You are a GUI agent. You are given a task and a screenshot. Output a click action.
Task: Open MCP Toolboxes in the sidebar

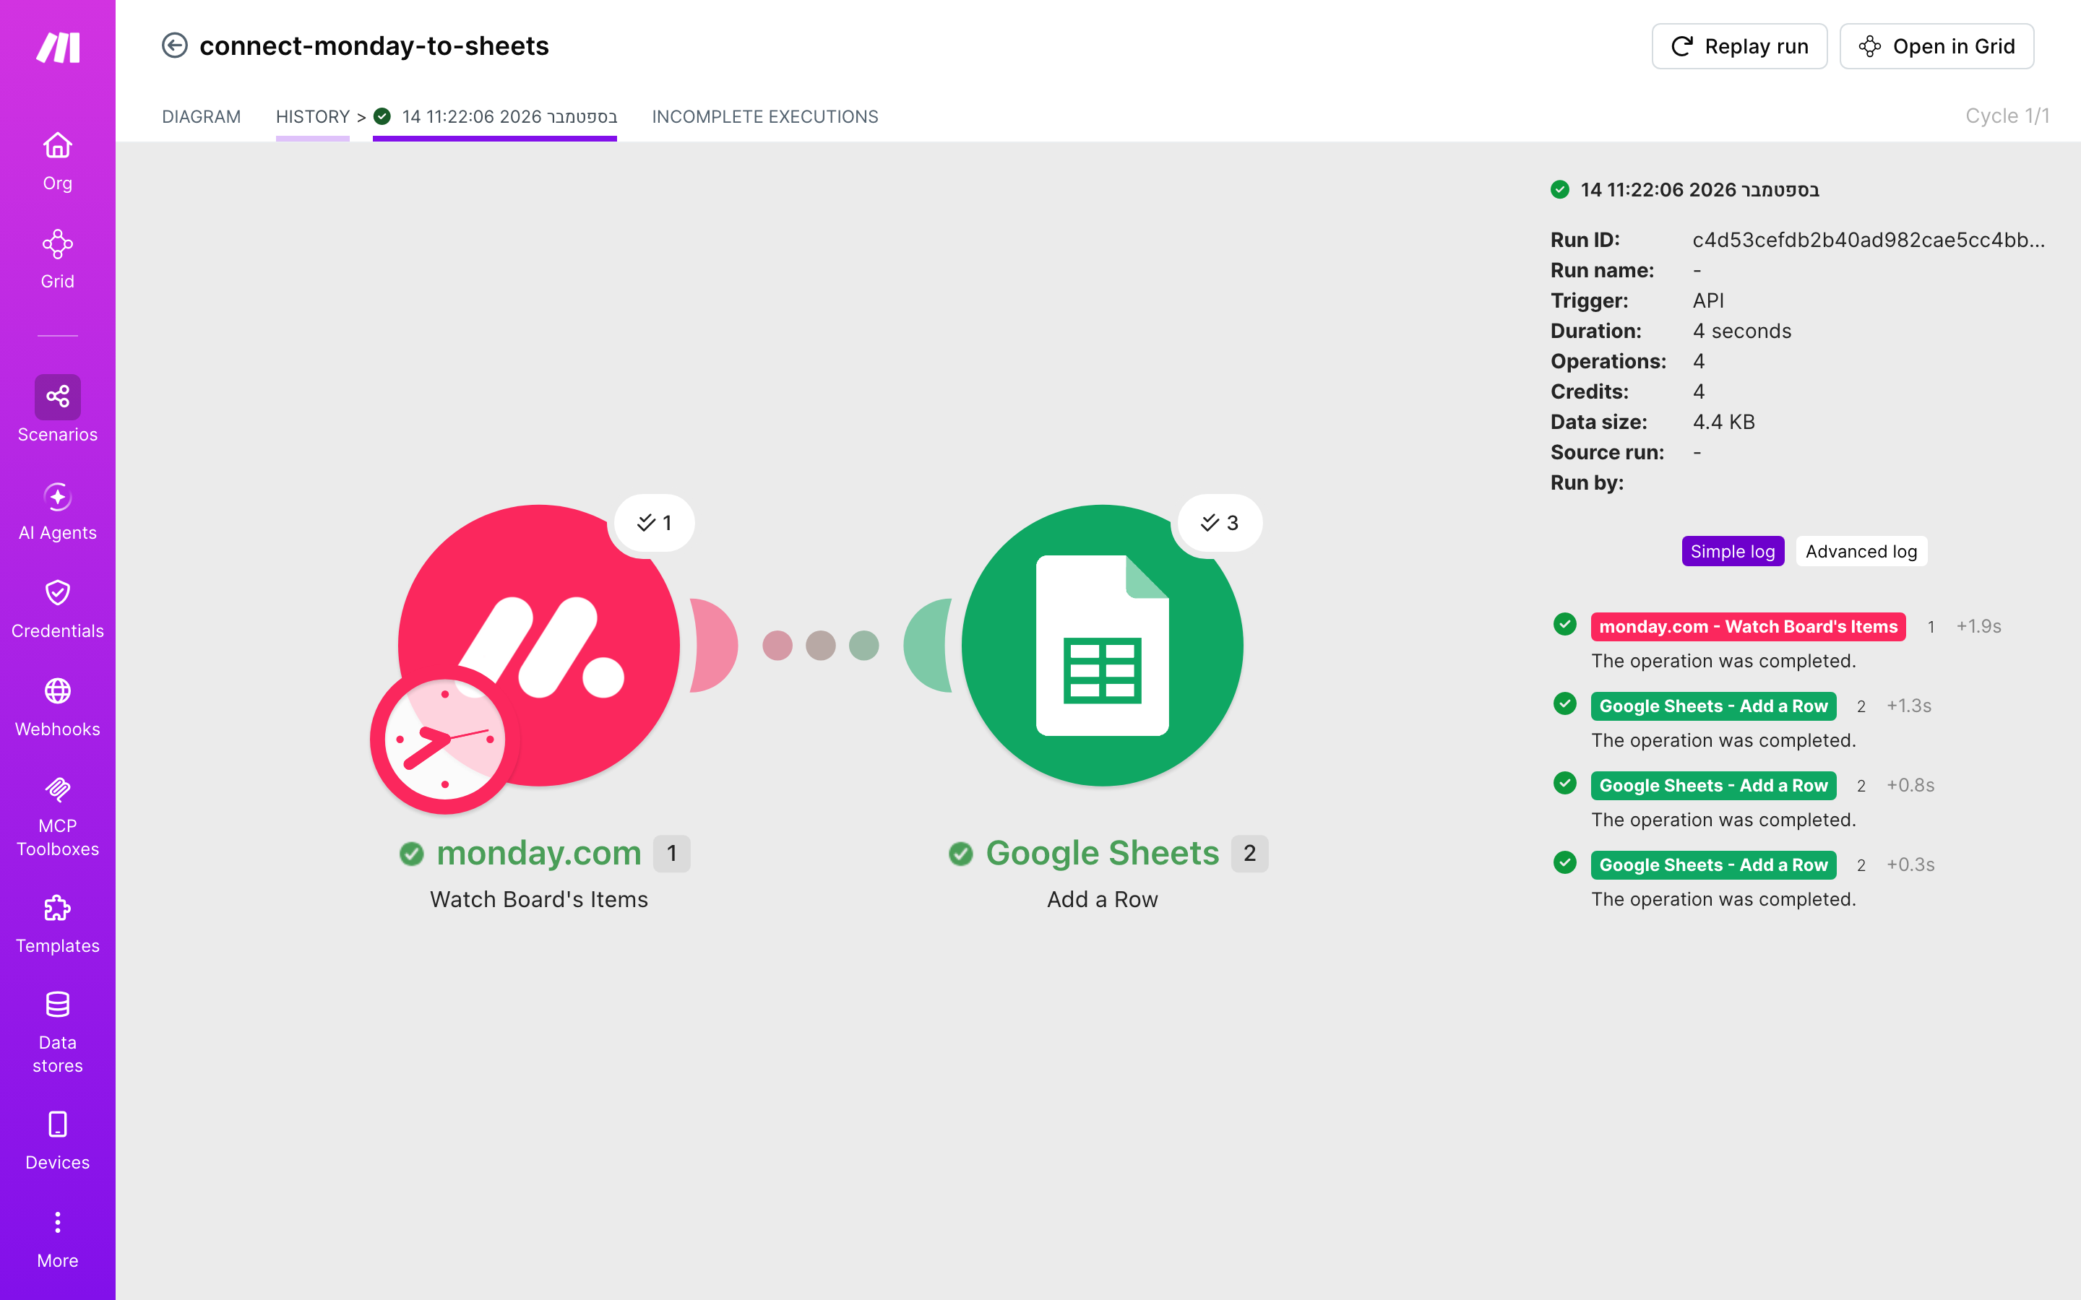click(58, 816)
